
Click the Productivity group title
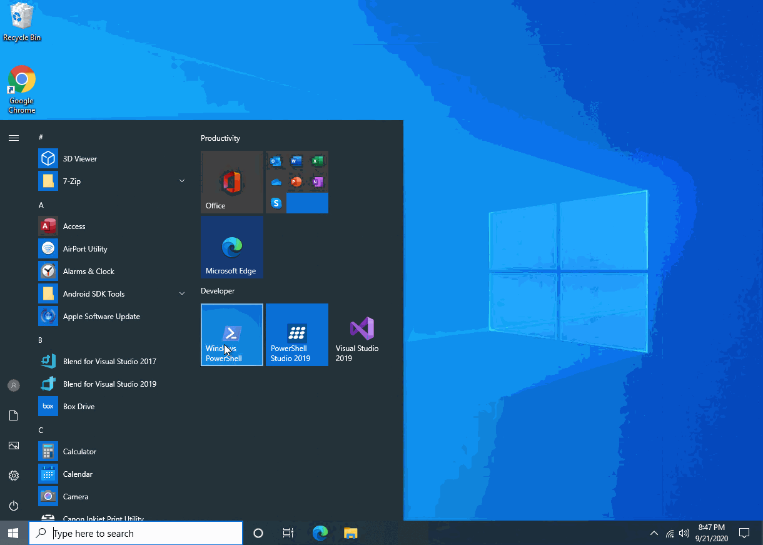tap(220, 138)
